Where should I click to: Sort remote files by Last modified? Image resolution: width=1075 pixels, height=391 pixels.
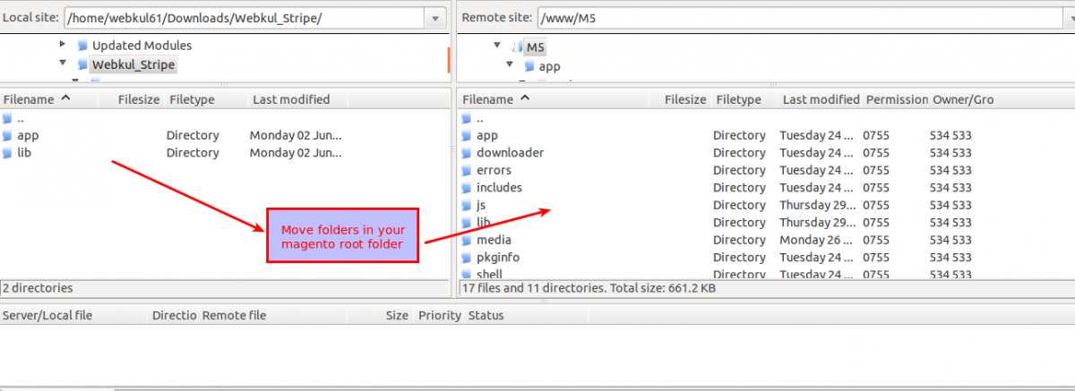[x=820, y=99]
